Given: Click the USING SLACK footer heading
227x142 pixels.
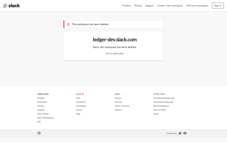Looking at the screenshot, I should [x=43, y=94].
